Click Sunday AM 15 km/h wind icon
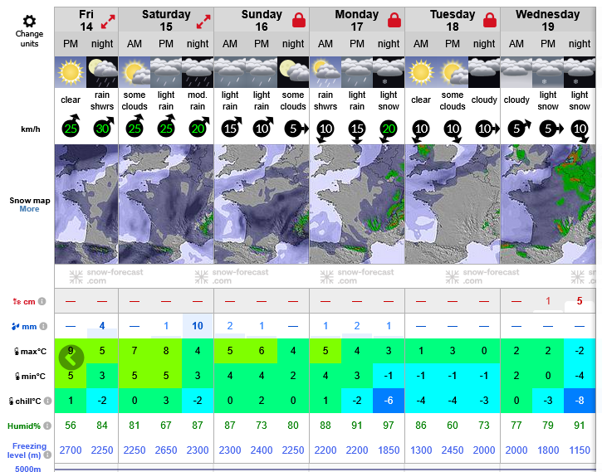The image size is (602, 472). 231,127
